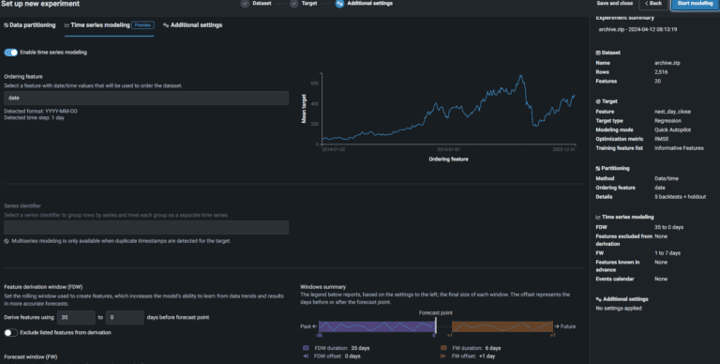The width and height of the screenshot is (720, 364).
Task: Click the Additional settings step icon
Action: tap(339, 4)
